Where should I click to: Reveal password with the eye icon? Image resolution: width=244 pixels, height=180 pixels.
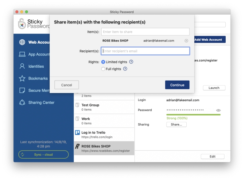218,110
